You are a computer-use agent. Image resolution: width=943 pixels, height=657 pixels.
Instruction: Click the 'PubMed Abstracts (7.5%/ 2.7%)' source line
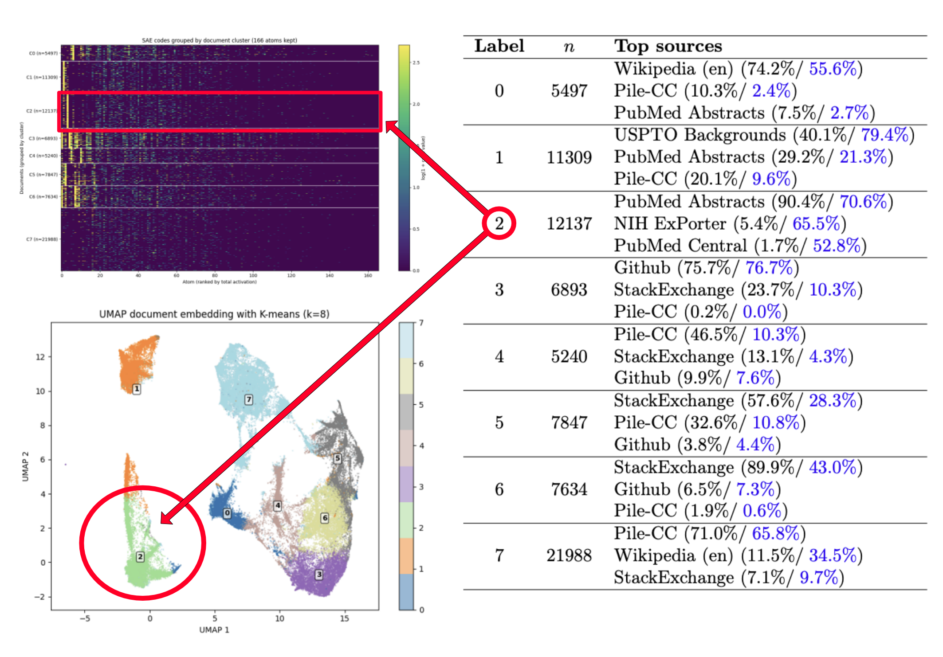coord(745,113)
